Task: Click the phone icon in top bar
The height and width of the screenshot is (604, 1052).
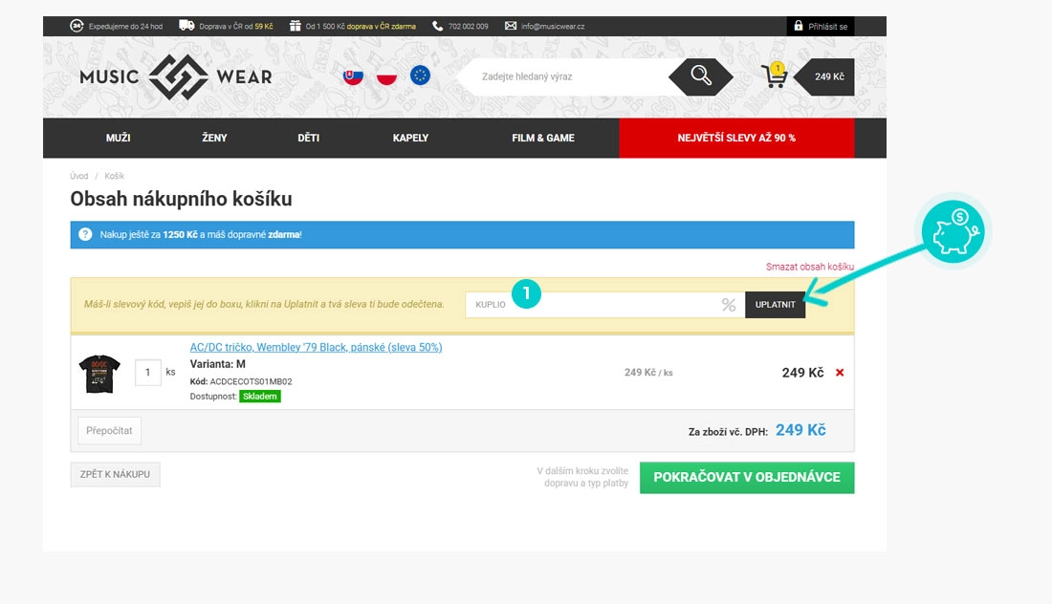Action: [x=437, y=26]
